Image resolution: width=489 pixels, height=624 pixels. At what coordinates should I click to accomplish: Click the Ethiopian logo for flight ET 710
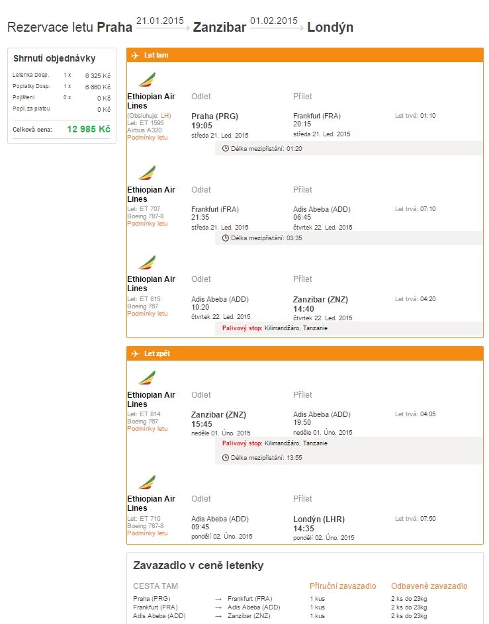(146, 482)
